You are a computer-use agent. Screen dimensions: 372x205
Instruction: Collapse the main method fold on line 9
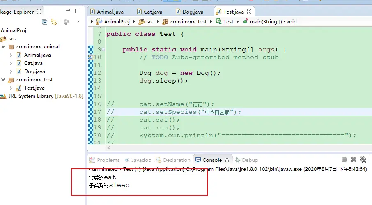103,49
